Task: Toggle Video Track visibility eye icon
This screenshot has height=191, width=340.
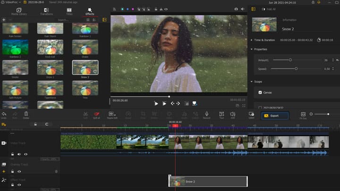Action: point(25,154)
